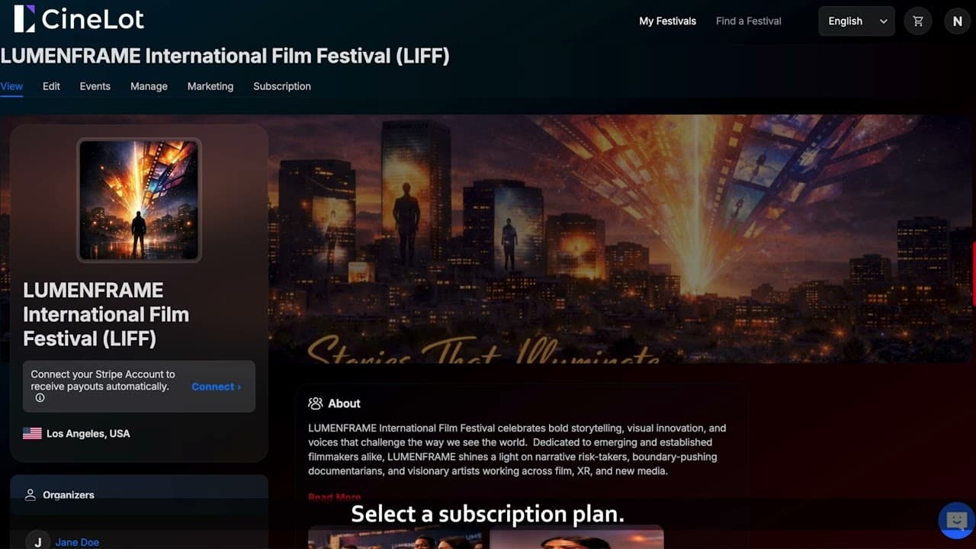Screen dimensions: 976x549
Task: Select the Manage tab
Action: click(149, 86)
